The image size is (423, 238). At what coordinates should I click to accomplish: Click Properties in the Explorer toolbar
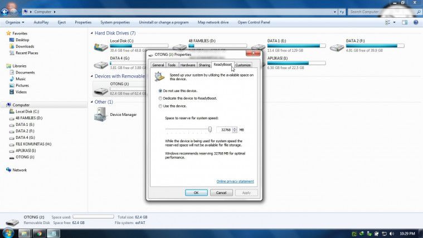coord(83,22)
